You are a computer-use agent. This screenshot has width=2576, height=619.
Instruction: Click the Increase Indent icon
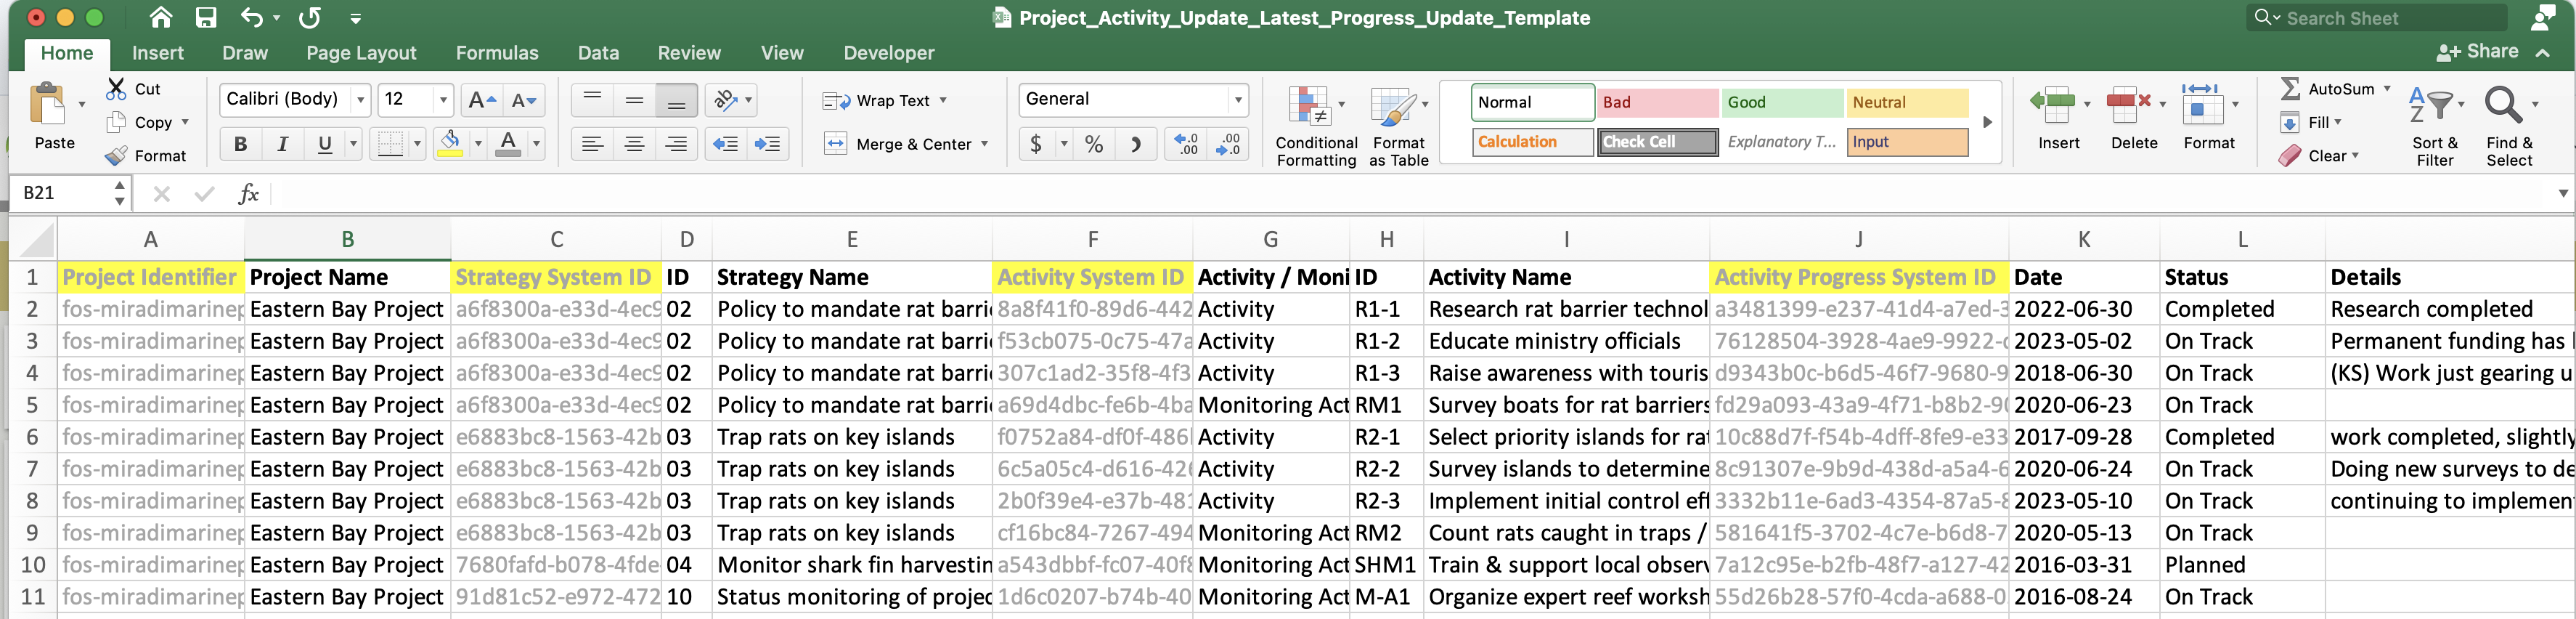(x=767, y=144)
